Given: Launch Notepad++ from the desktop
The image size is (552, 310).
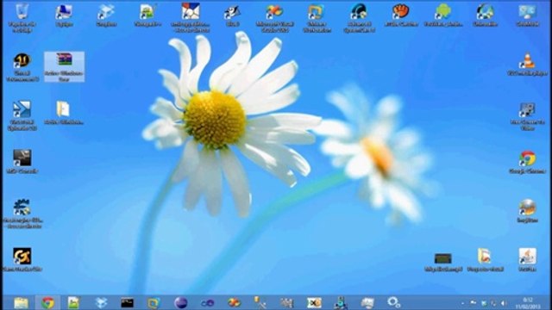Looking at the screenshot, I should (147, 15).
